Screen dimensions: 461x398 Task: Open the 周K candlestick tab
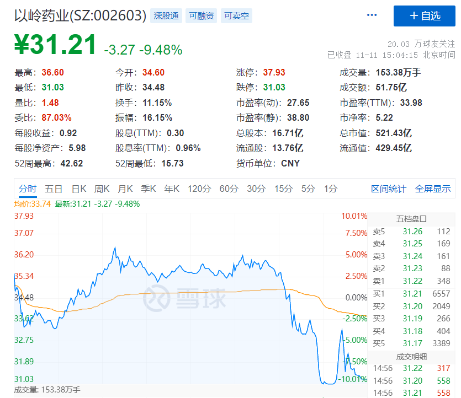(x=102, y=189)
